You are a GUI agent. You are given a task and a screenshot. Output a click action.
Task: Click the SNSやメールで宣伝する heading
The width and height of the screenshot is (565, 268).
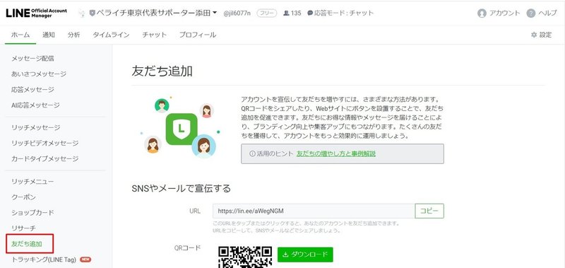[182, 188]
